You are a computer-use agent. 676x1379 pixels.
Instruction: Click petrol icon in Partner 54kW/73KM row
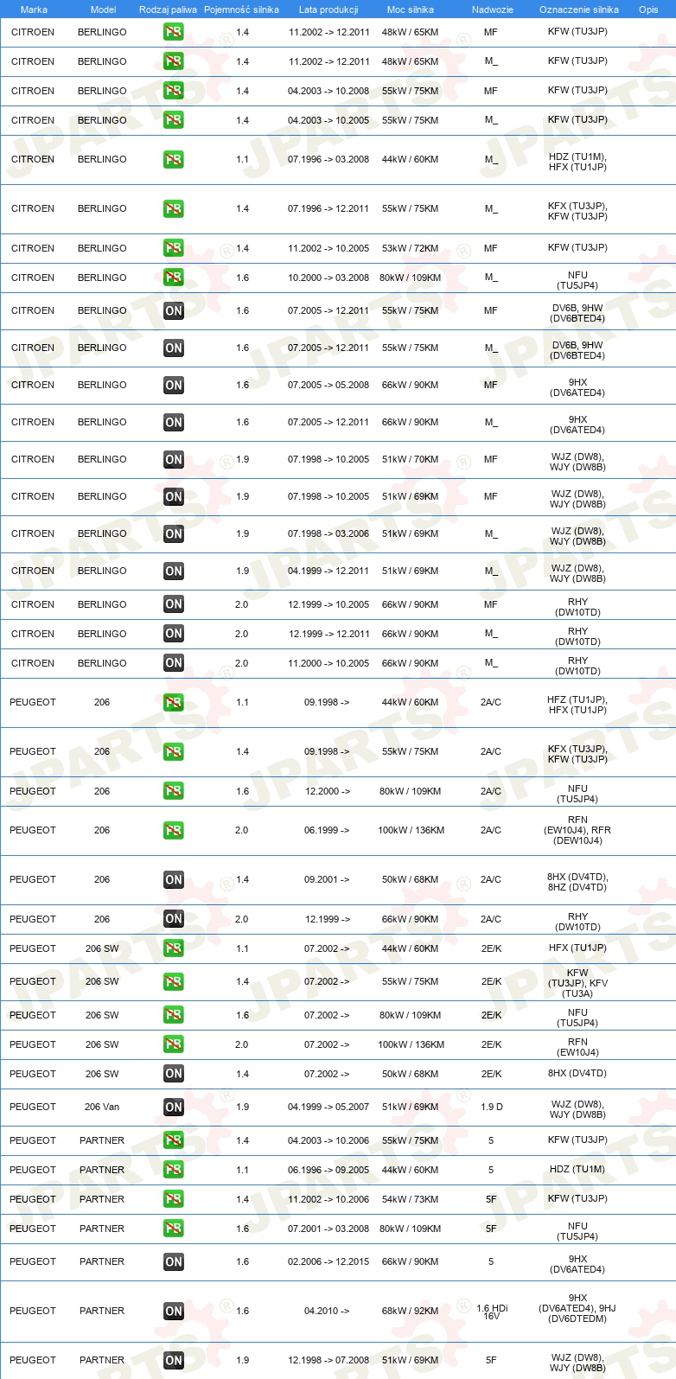tap(174, 1199)
